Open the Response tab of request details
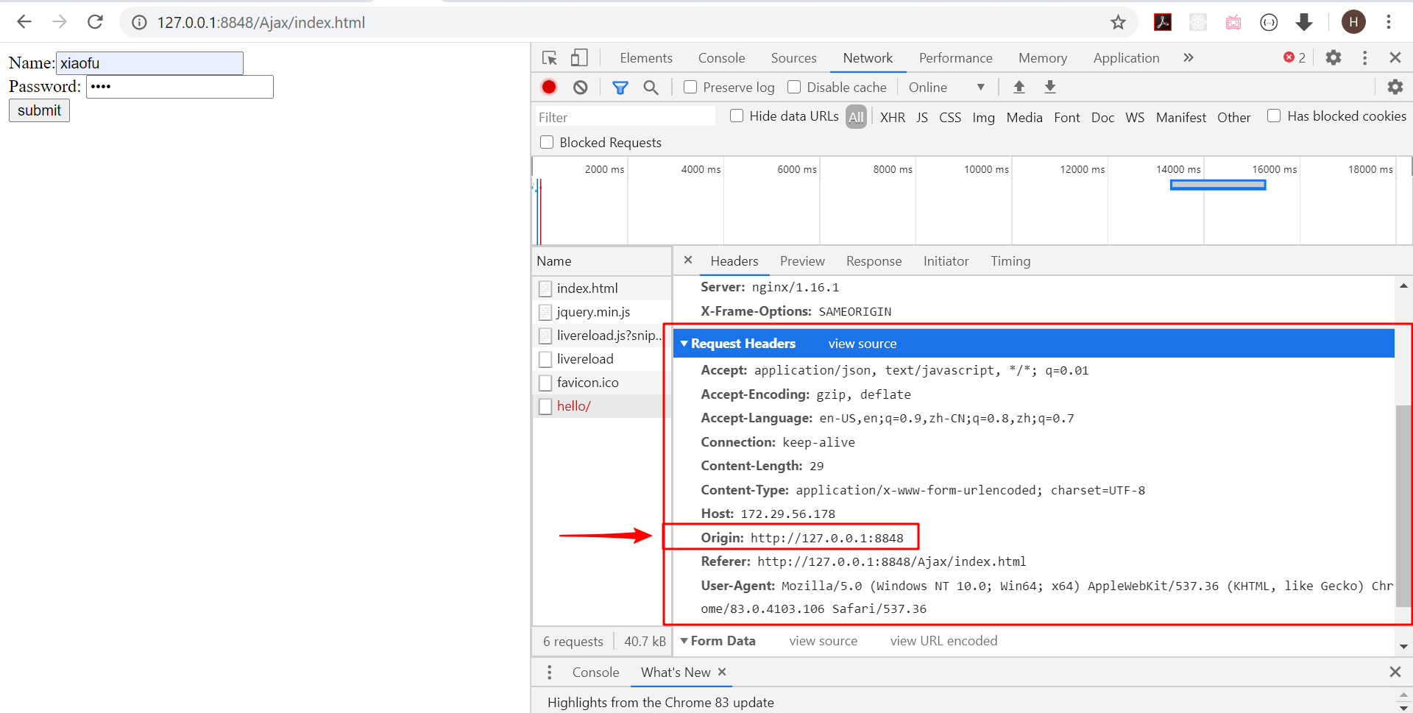Screen dimensions: 1413x713 point(874,261)
